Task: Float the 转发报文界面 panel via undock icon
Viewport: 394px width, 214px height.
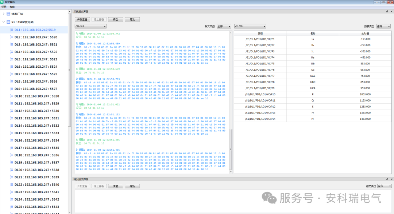Action: [387, 179]
